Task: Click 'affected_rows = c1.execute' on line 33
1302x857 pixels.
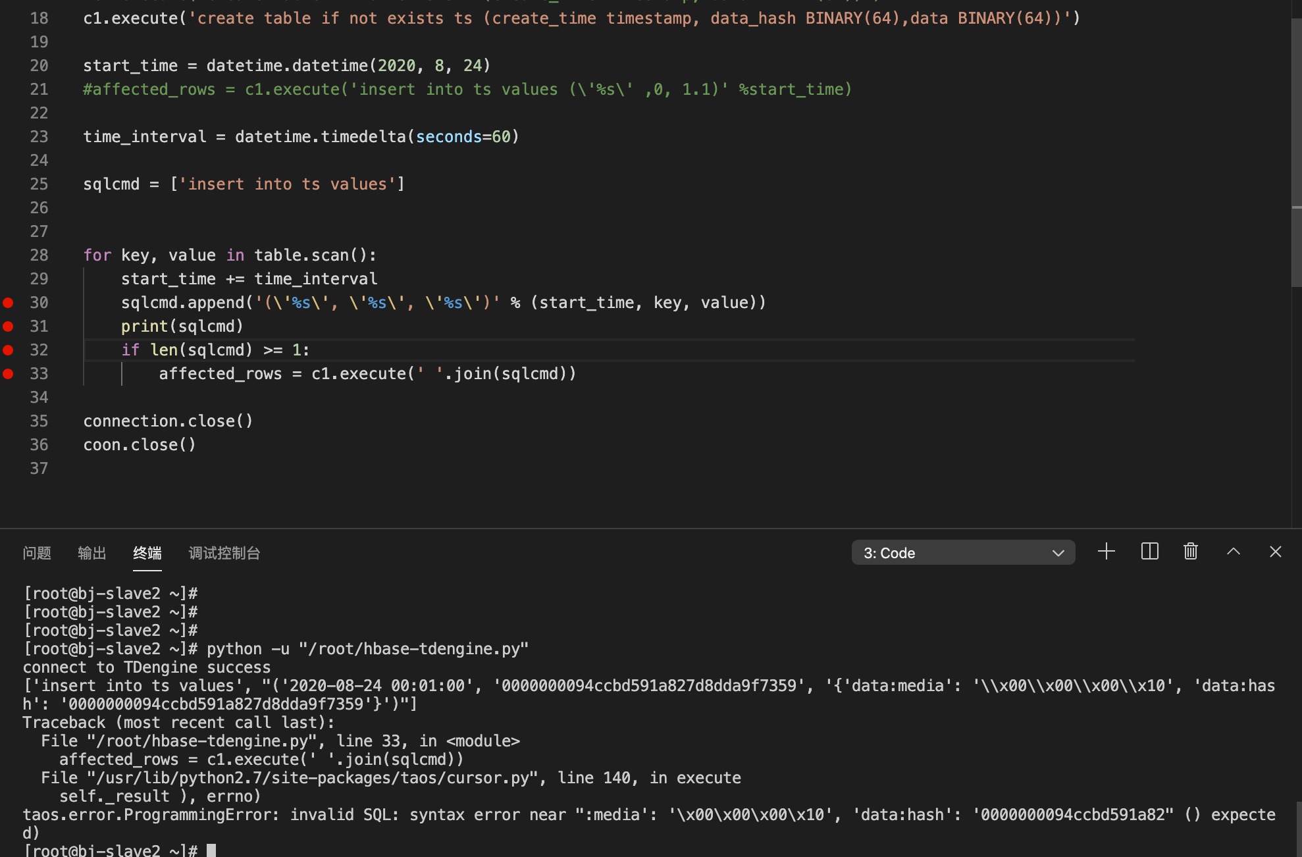Action: [x=367, y=374]
